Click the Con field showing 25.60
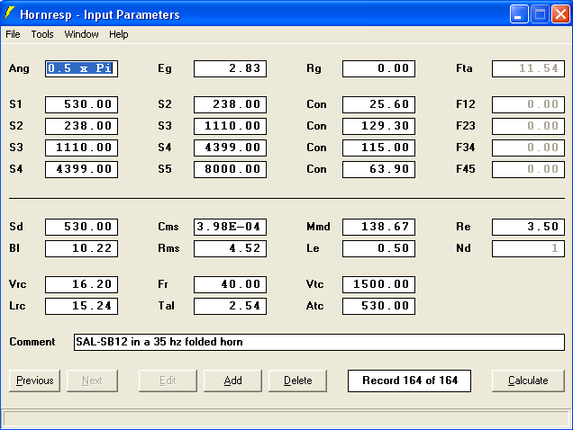 tap(379, 104)
